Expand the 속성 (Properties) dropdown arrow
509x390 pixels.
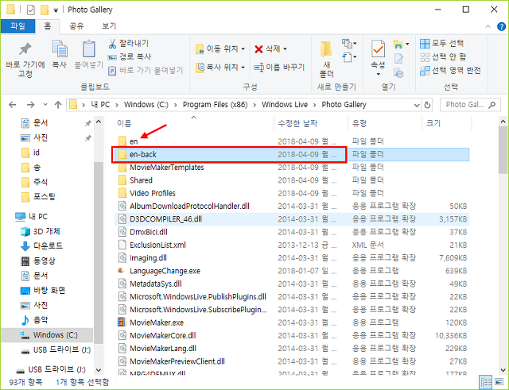tap(379, 74)
